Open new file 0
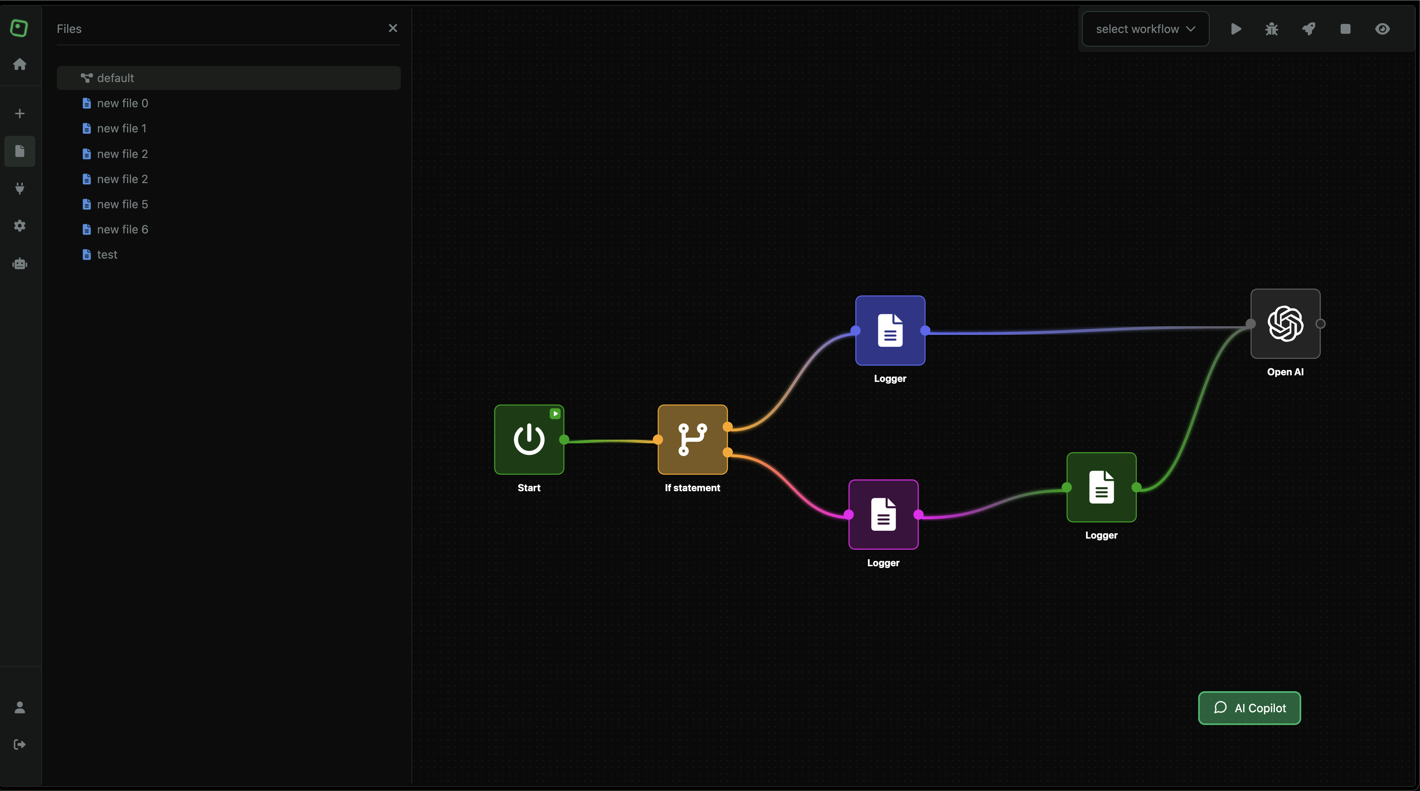The height and width of the screenshot is (791, 1420). (229, 103)
